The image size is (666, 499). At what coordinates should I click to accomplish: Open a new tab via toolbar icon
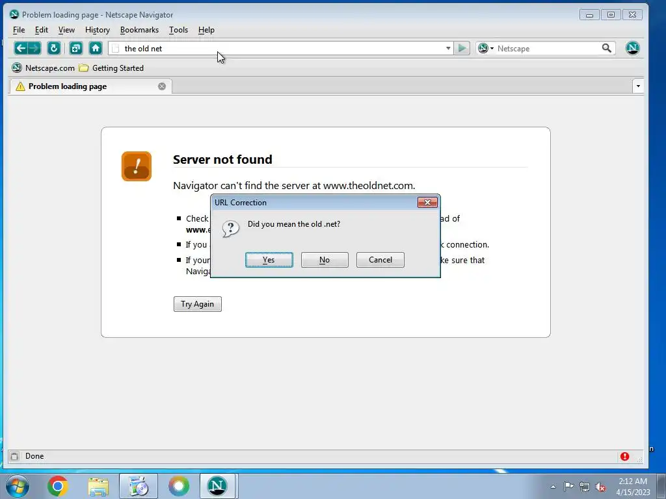76,48
